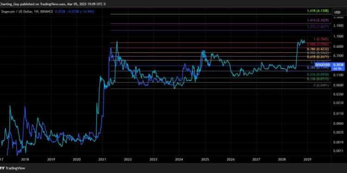Select the 0.888 (0.5596) Fibonacci label
The height and width of the screenshot is (173, 347).
[x=318, y=44]
